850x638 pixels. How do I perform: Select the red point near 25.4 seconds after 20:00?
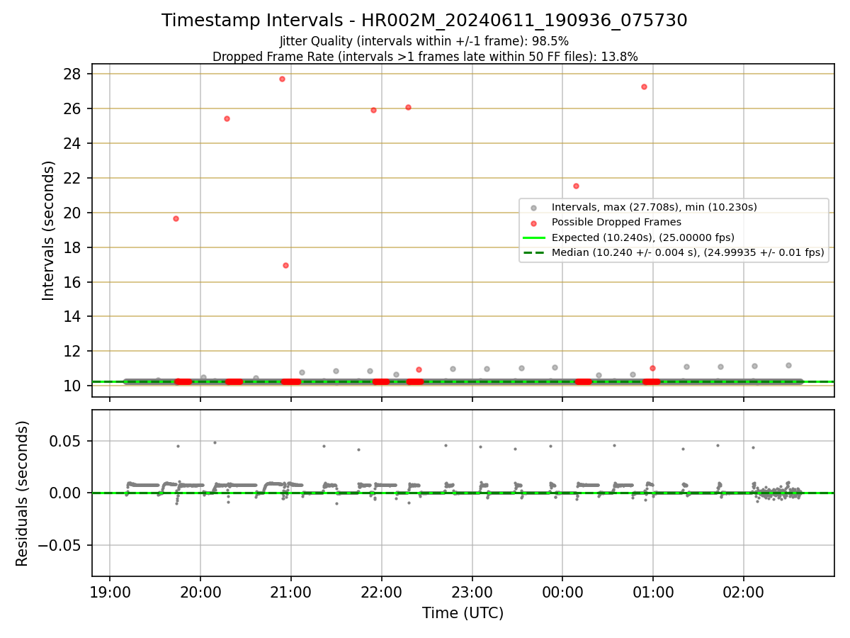pyautogui.click(x=227, y=118)
